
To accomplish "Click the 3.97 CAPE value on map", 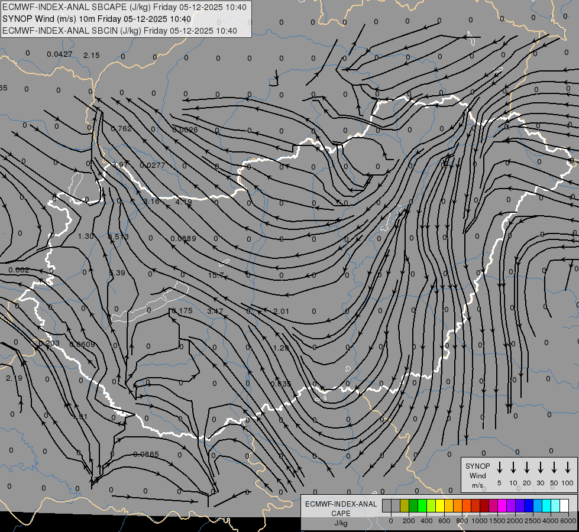I will pos(118,165).
